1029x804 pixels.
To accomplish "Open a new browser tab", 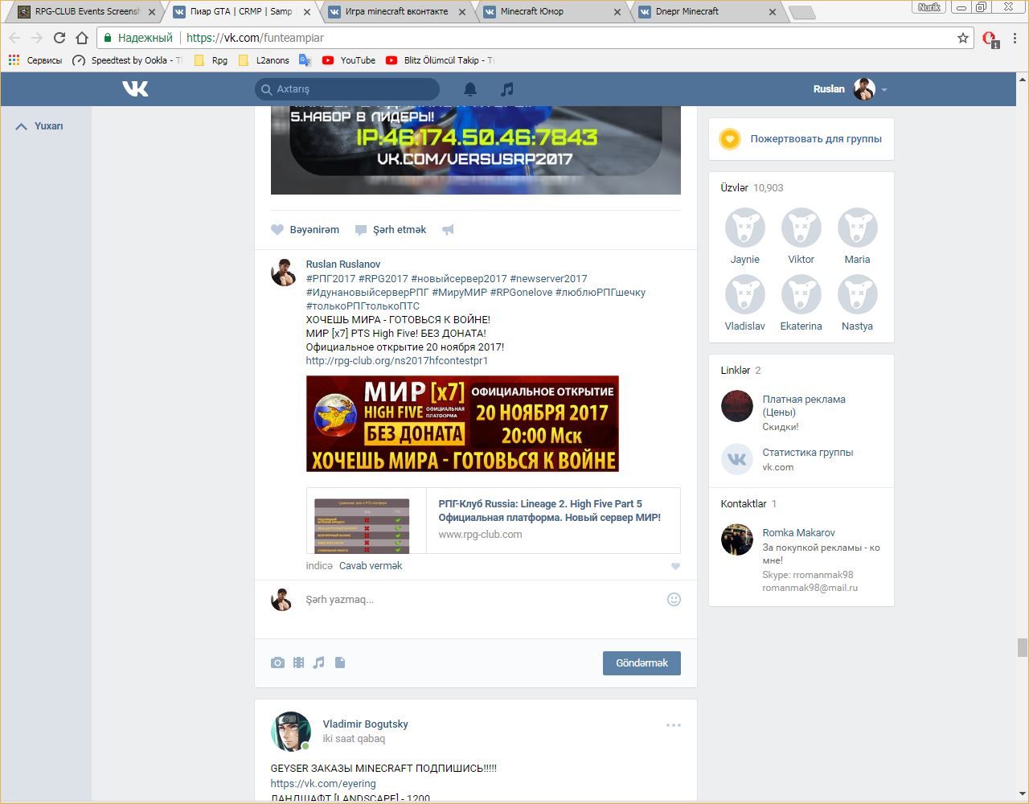I will 801,13.
